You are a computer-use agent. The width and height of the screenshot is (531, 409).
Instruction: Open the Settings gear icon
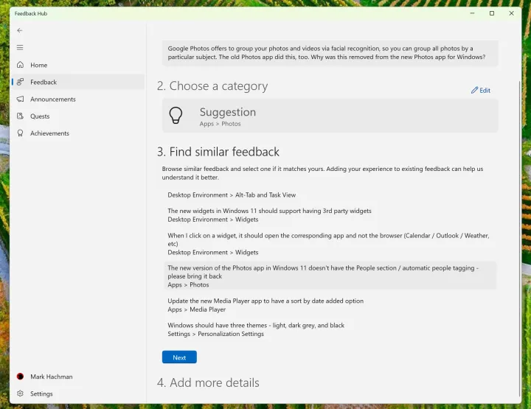pos(21,394)
